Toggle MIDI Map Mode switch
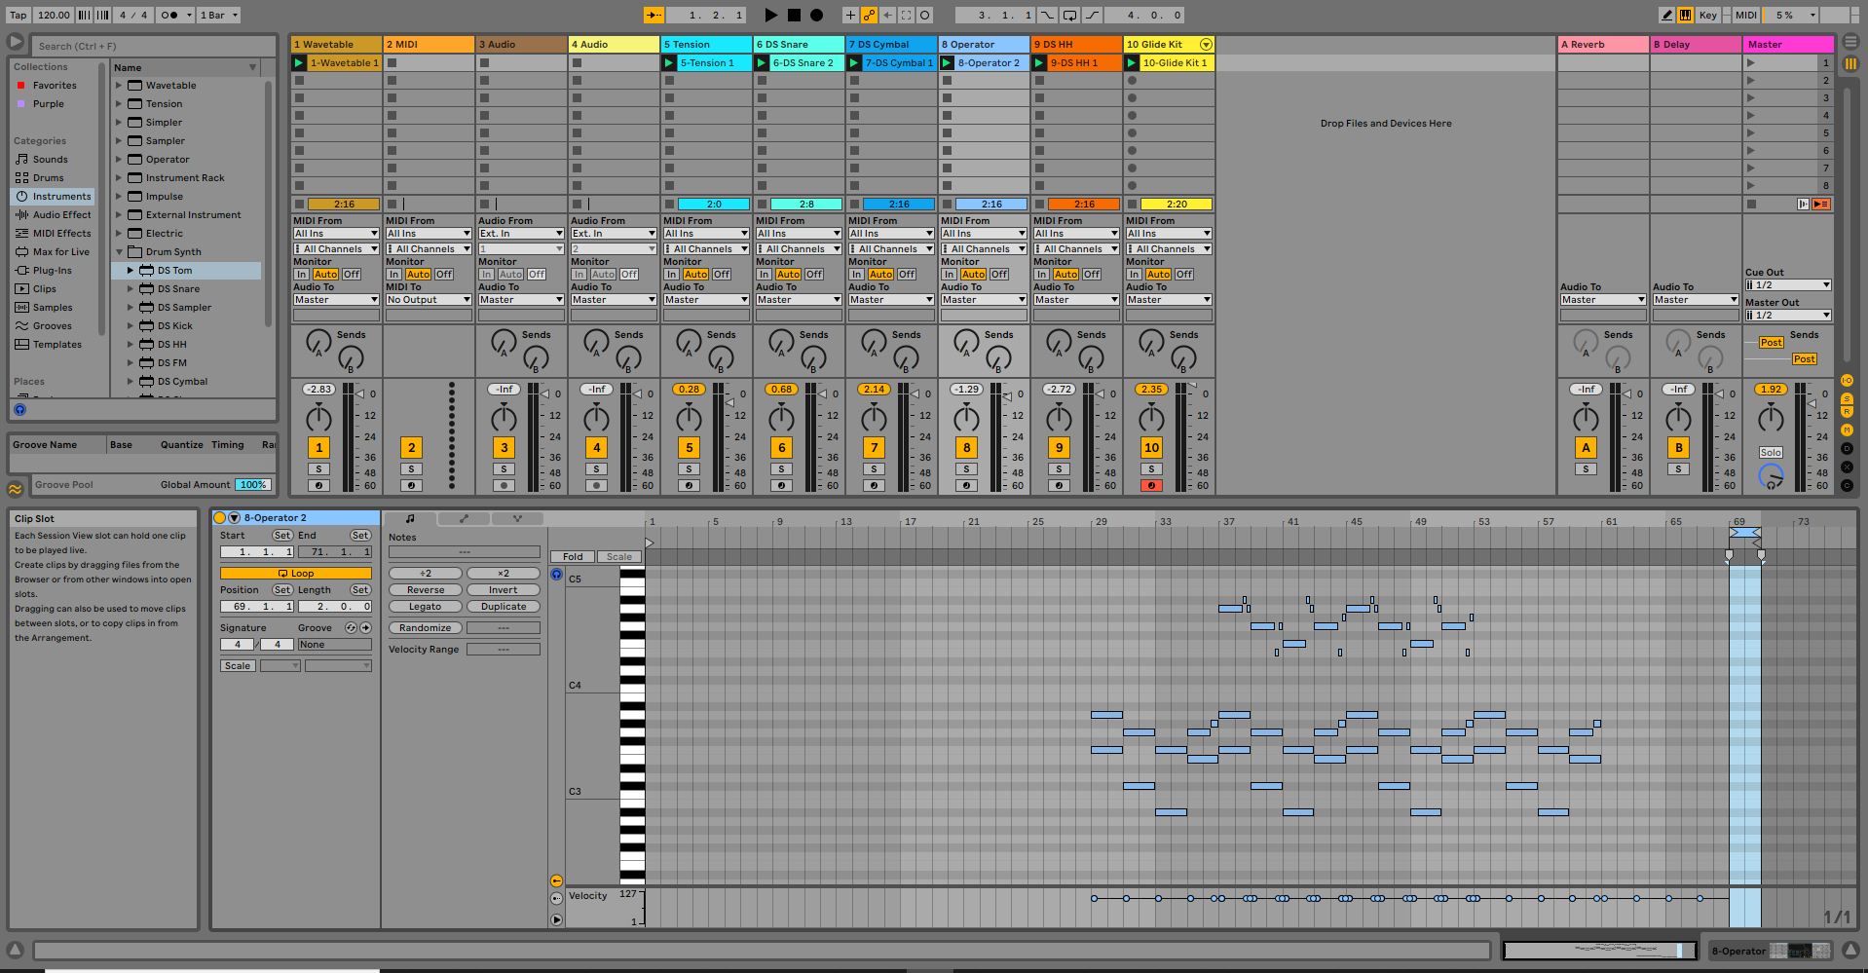Image resolution: width=1868 pixels, height=973 pixels. (1745, 15)
